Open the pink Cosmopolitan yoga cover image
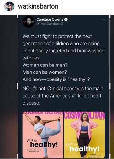 tap(43, 135)
